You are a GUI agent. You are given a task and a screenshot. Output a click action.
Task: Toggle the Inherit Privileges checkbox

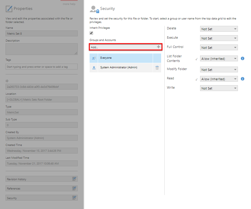click(x=91, y=33)
